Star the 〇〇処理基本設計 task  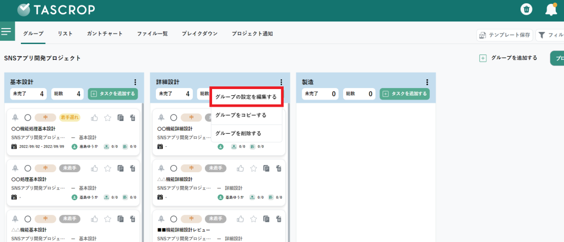107,168
